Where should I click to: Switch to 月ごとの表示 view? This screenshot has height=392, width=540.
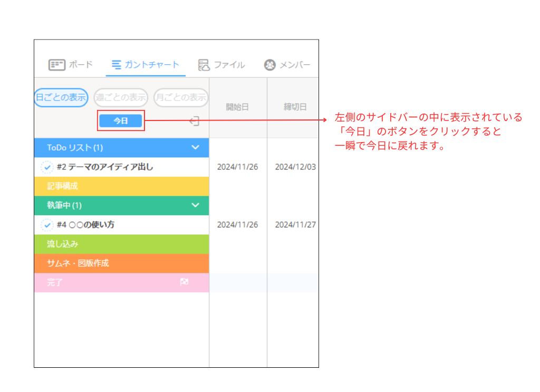pyautogui.click(x=181, y=98)
